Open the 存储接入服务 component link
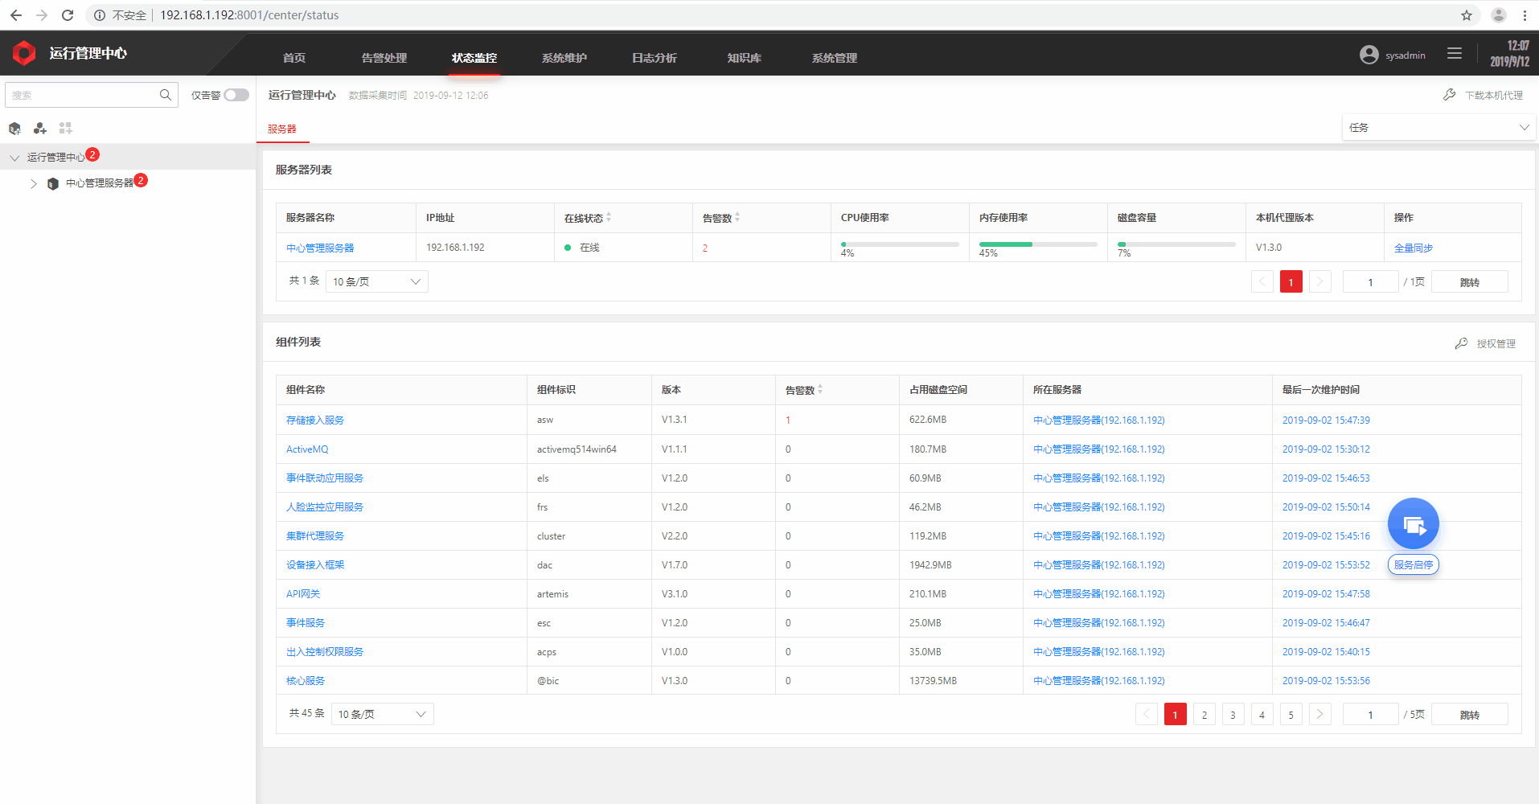This screenshot has height=804, width=1539. pos(315,420)
